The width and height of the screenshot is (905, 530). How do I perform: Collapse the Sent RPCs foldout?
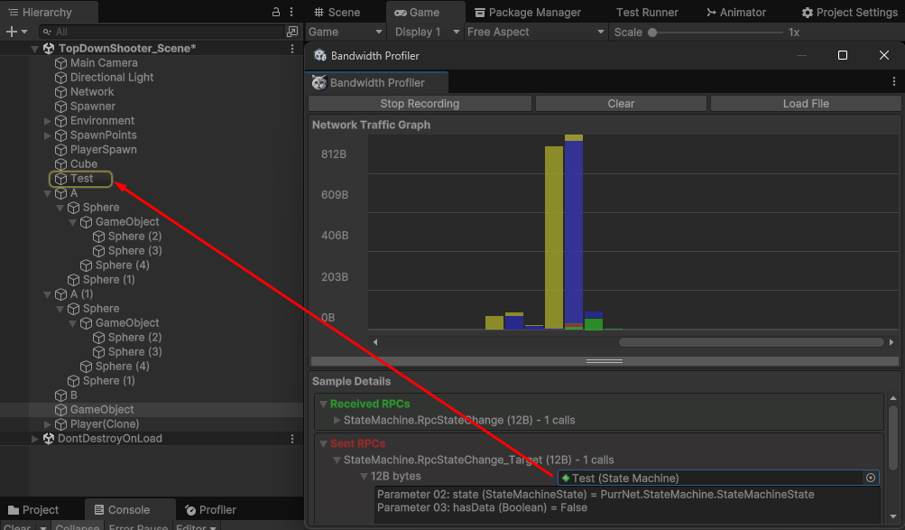(323, 444)
